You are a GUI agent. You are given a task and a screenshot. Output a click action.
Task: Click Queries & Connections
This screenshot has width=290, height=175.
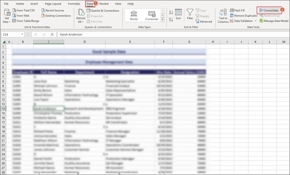click(x=104, y=10)
